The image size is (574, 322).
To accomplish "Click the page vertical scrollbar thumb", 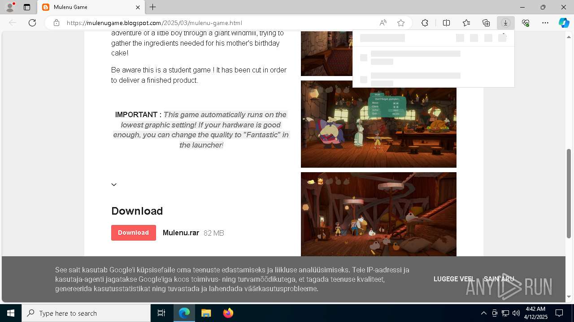I will [x=569, y=193].
